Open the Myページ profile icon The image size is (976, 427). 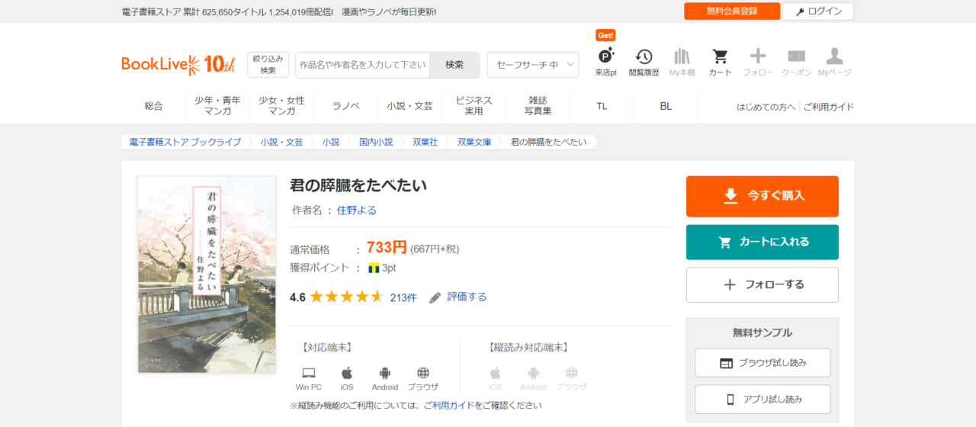834,57
